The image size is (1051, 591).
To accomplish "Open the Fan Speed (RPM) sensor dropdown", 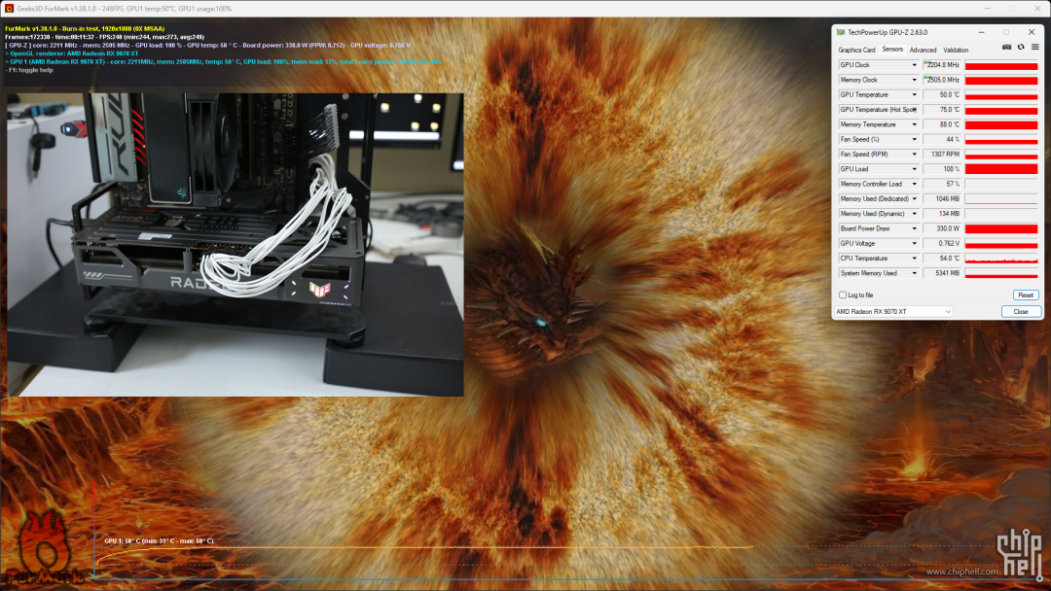I will [914, 154].
